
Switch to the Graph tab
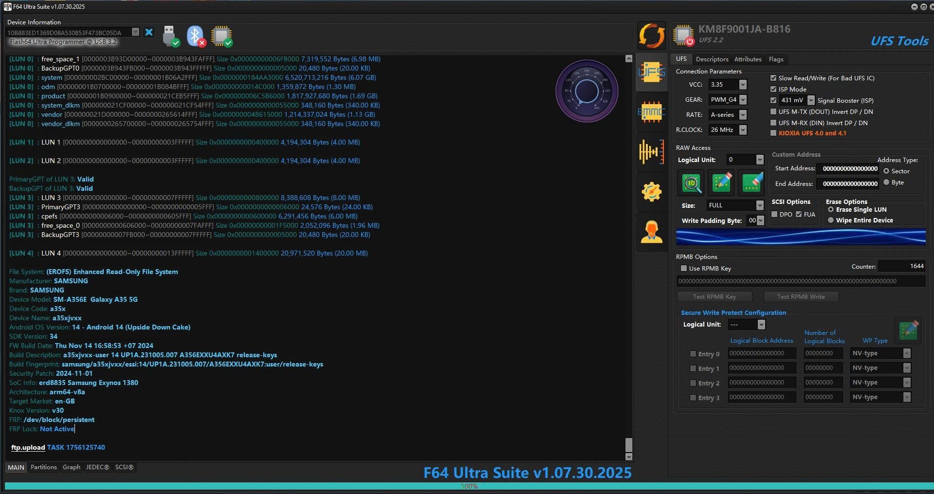[72, 467]
